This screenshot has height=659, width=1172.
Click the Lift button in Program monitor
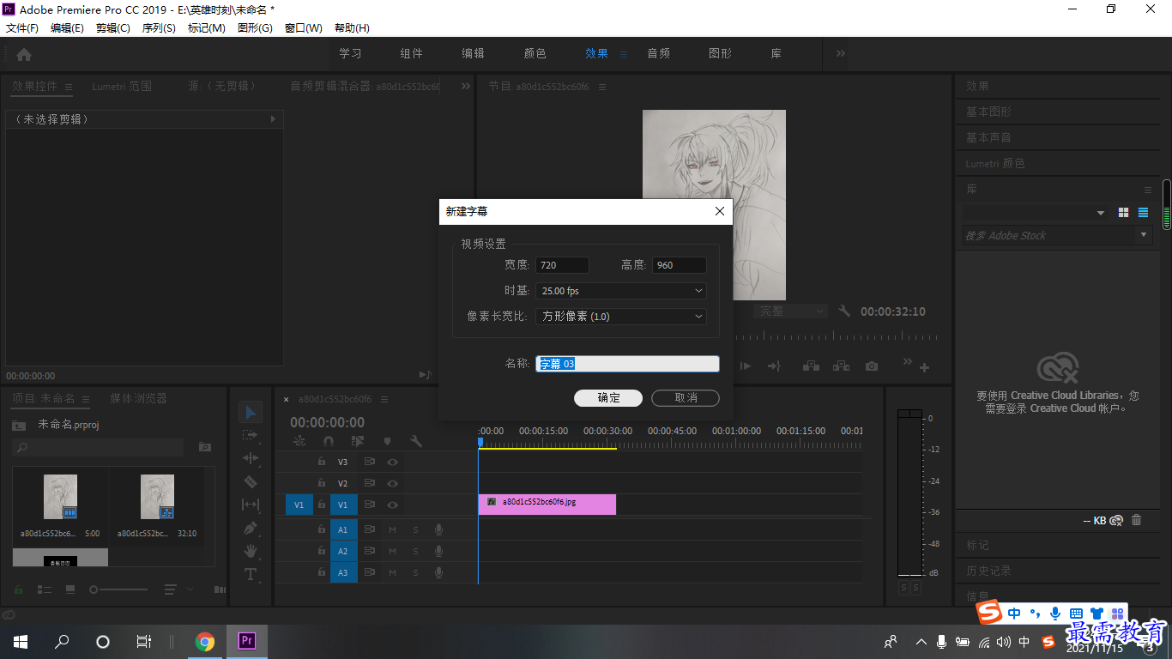810,366
